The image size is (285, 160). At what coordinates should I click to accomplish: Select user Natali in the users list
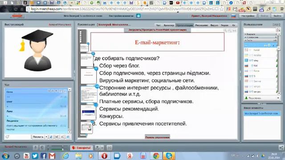pos(261,50)
